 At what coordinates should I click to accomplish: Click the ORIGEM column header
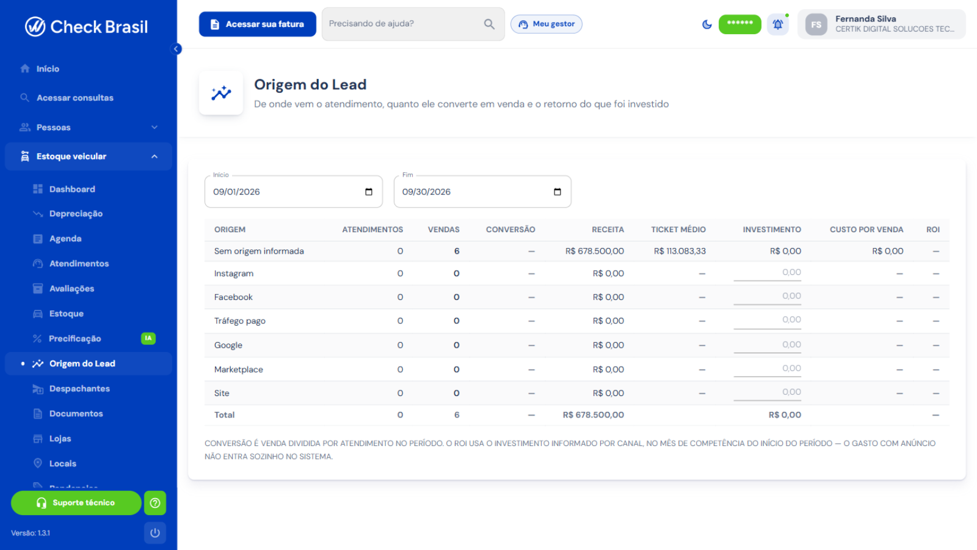pos(230,230)
